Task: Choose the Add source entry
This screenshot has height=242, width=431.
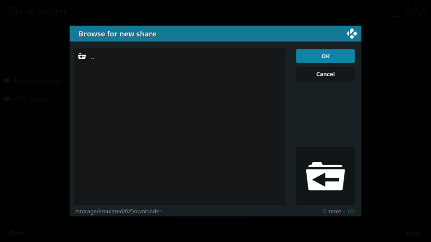Action: [x=31, y=99]
